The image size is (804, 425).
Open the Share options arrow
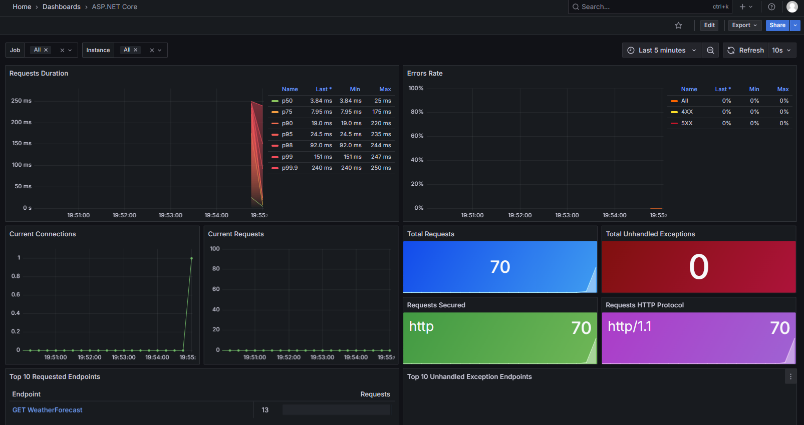click(x=795, y=26)
